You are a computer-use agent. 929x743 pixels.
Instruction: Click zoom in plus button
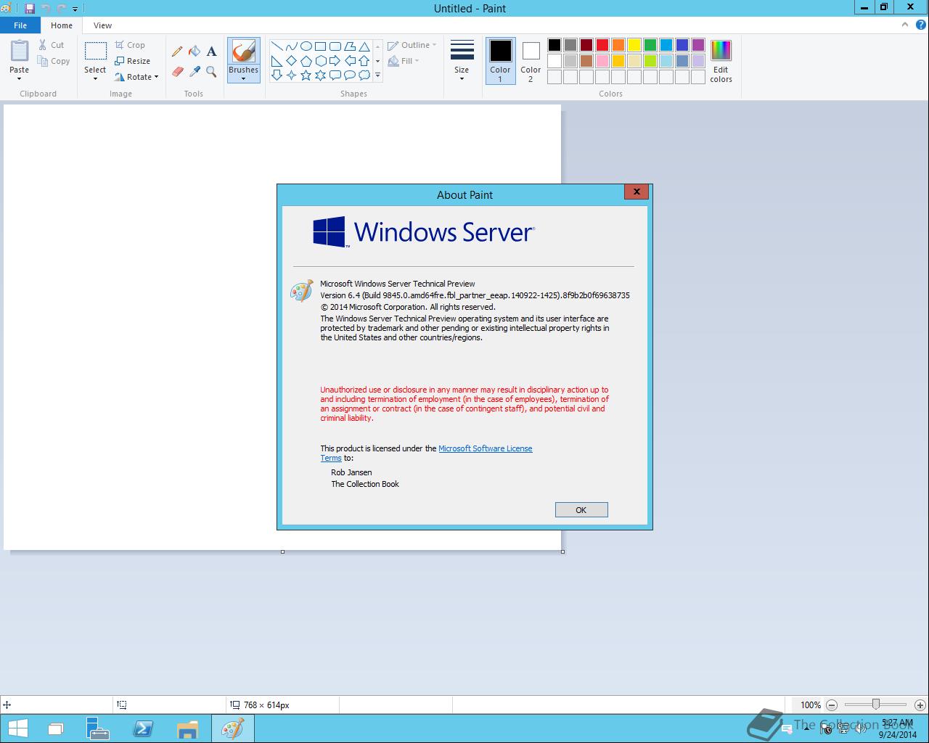920,705
